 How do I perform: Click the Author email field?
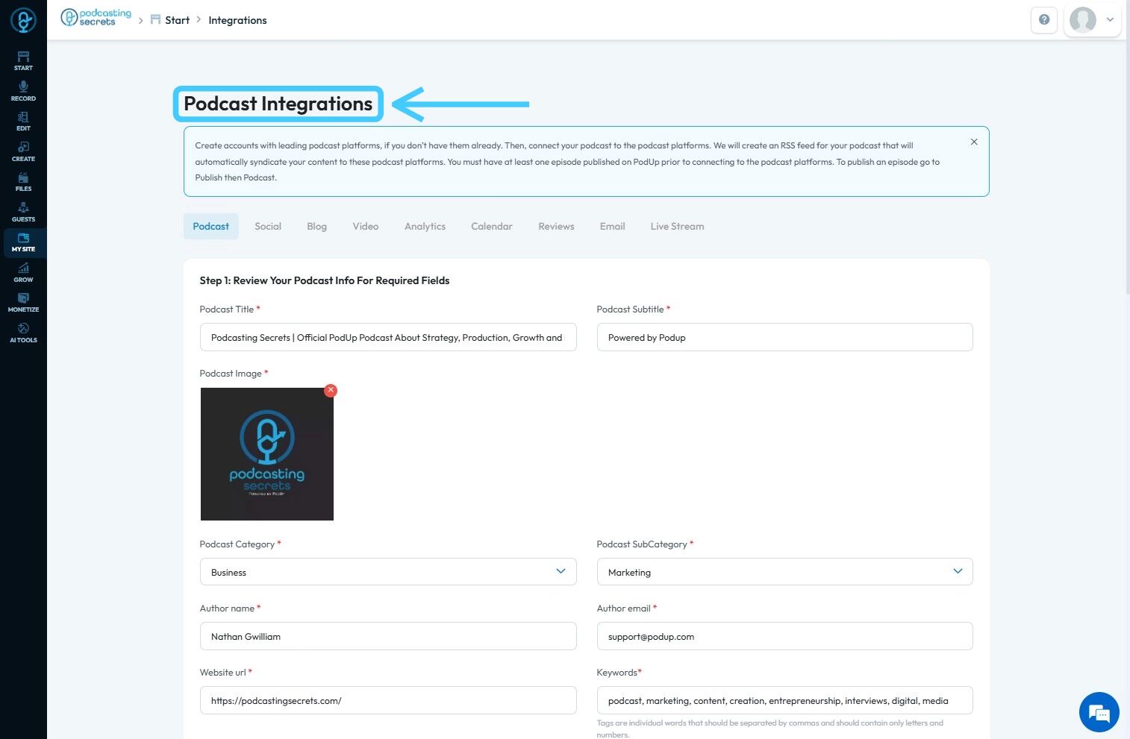[785, 636]
